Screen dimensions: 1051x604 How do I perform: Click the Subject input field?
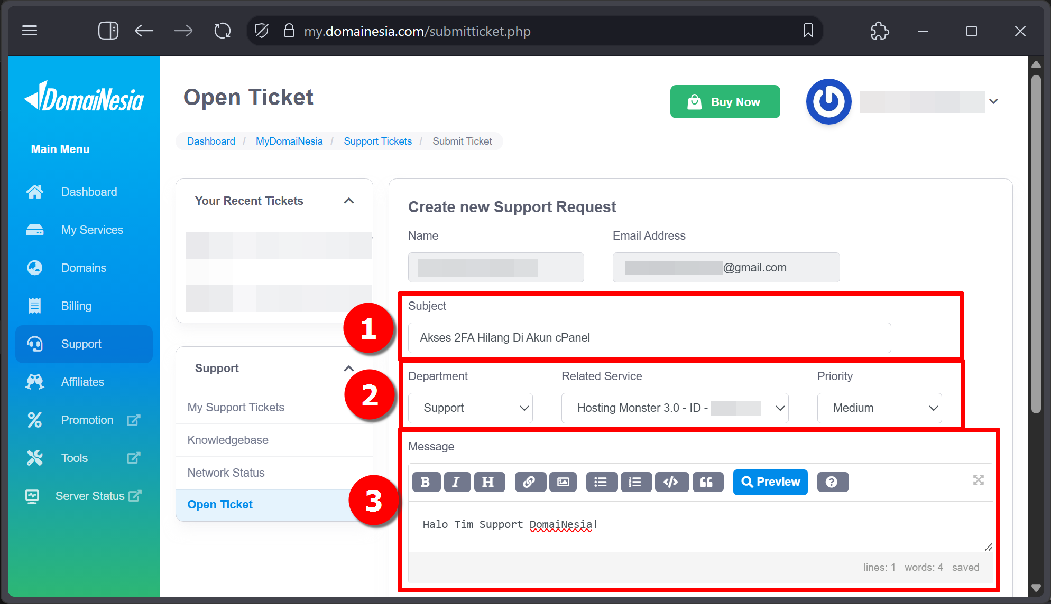click(649, 338)
